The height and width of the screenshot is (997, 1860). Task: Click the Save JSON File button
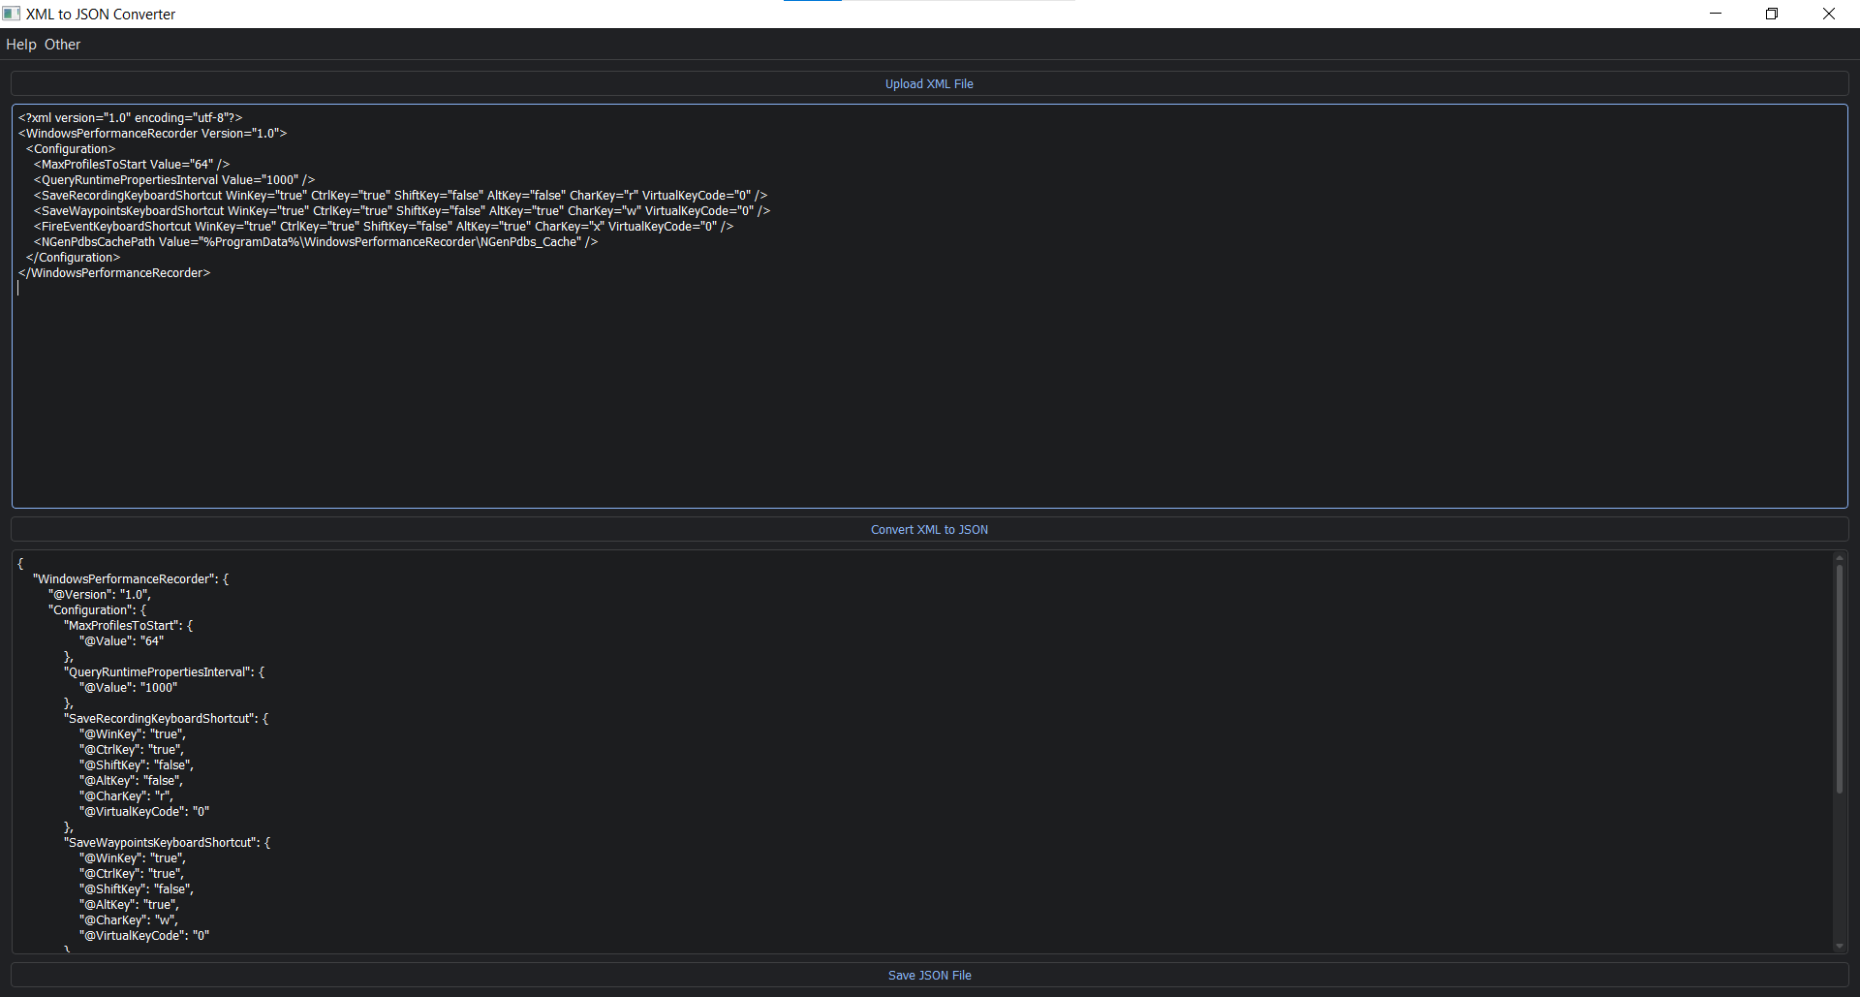tap(929, 976)
